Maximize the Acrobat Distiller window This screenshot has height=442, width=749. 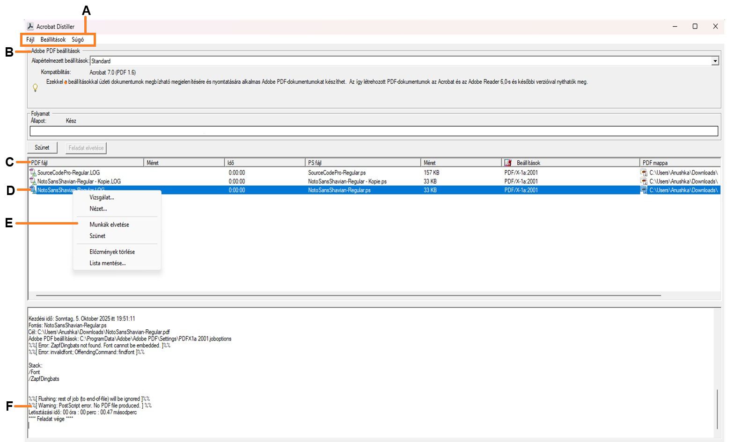[695, 27]
